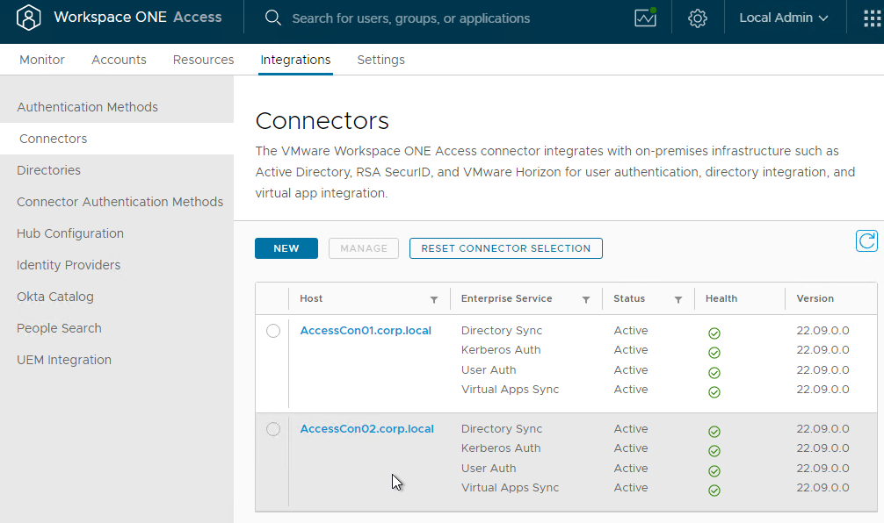Click AccessCon02 Directory Sync service text
Screen dimensions: 884x523
pyautogui.click(x=502, y=429)
